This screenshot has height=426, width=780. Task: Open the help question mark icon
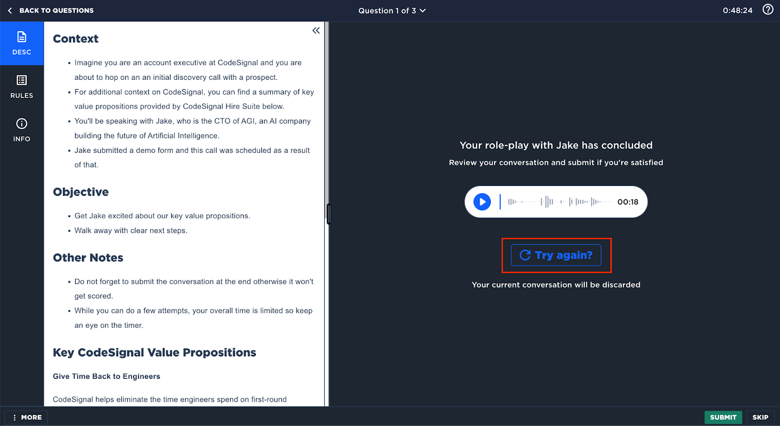(768, 10)
